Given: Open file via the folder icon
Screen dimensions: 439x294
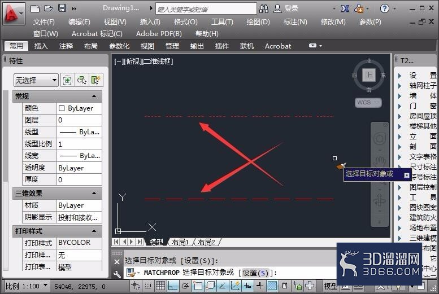Looking at the screenshot, I should click(49, 8).
